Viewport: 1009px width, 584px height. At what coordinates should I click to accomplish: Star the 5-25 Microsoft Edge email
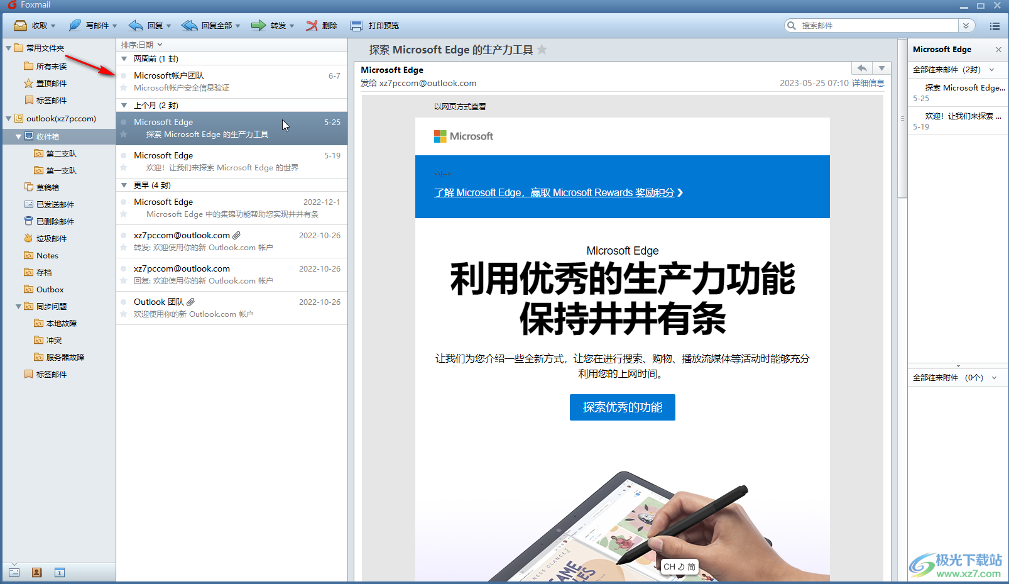[124, 135]
